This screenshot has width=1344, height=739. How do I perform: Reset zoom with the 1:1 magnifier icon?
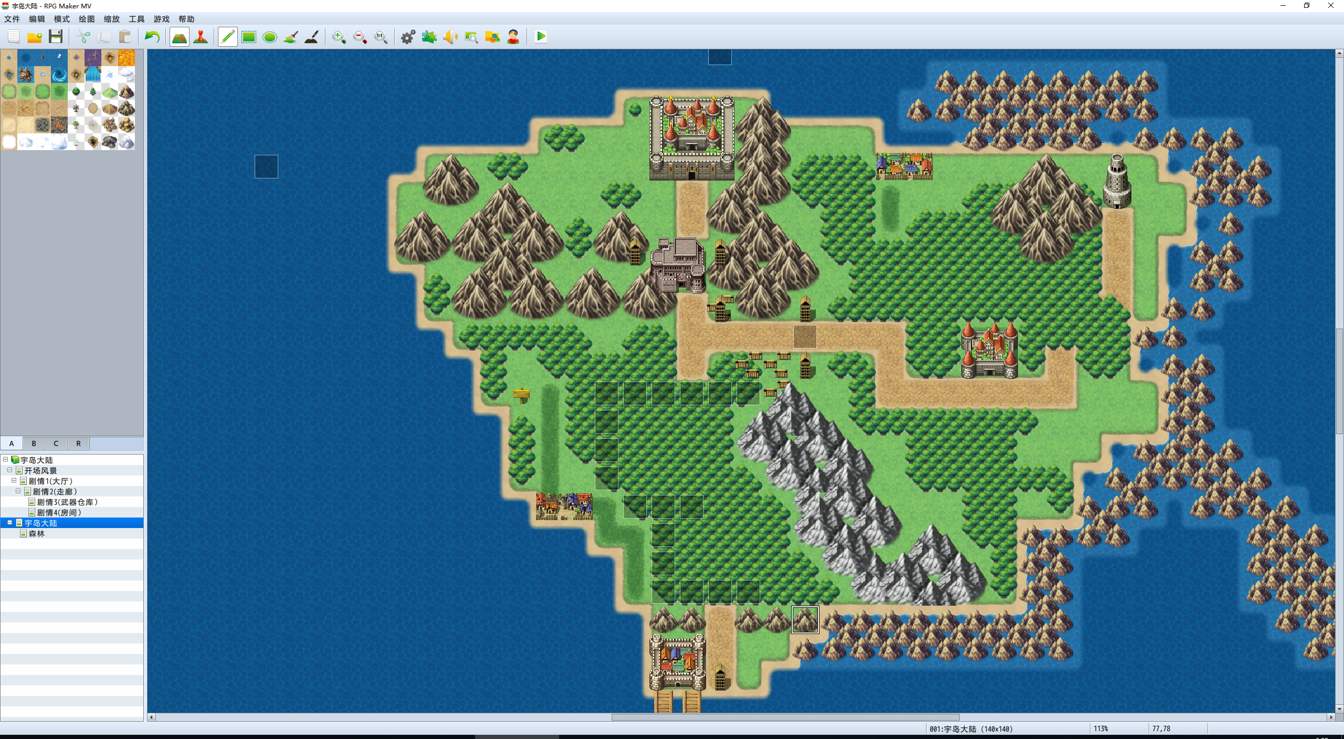coord(381,37)
